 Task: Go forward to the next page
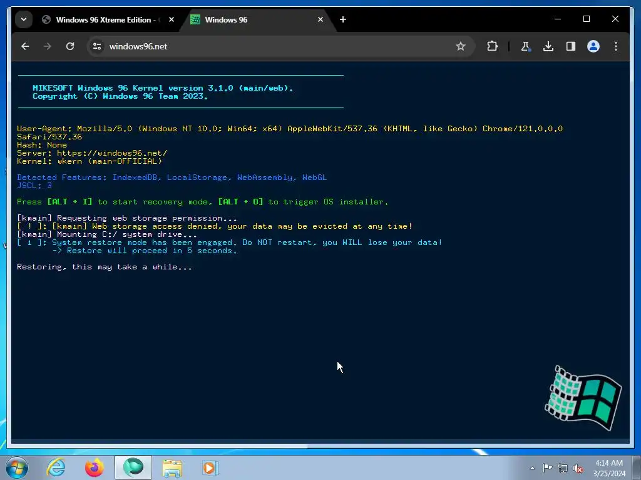click(x=48, y=46)
